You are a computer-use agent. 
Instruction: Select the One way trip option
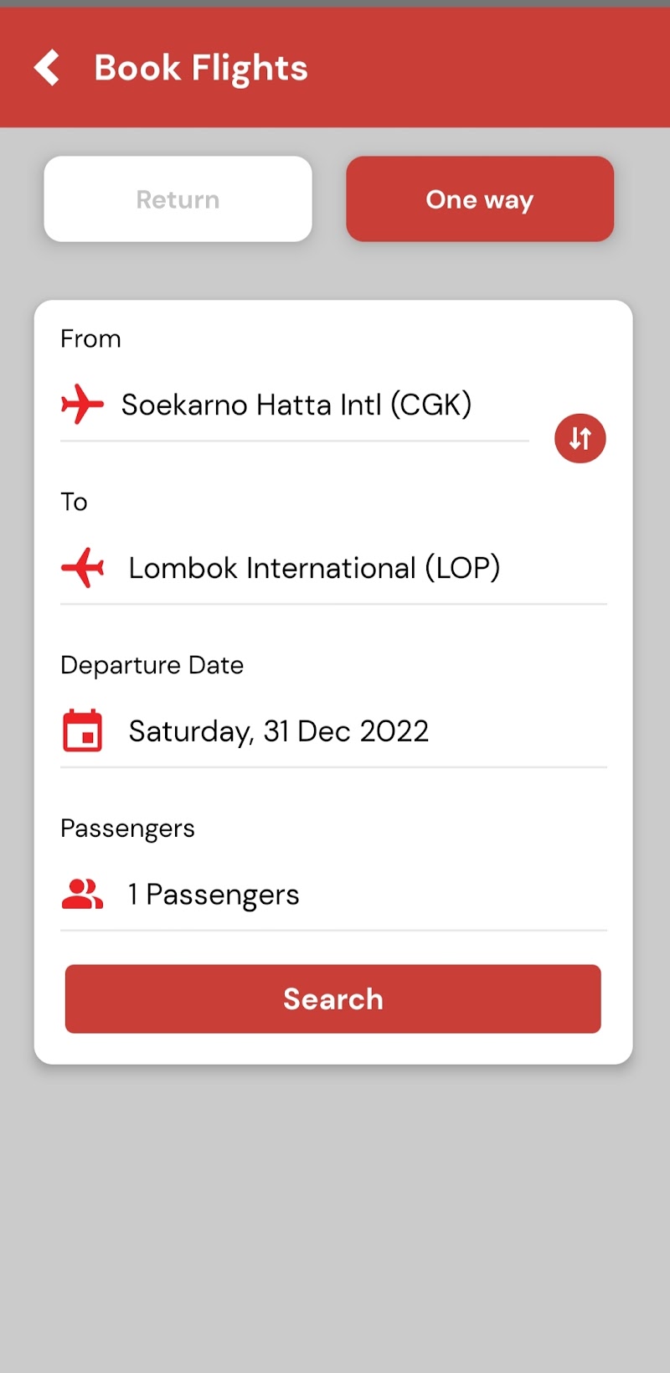click(x=480, y=199)
